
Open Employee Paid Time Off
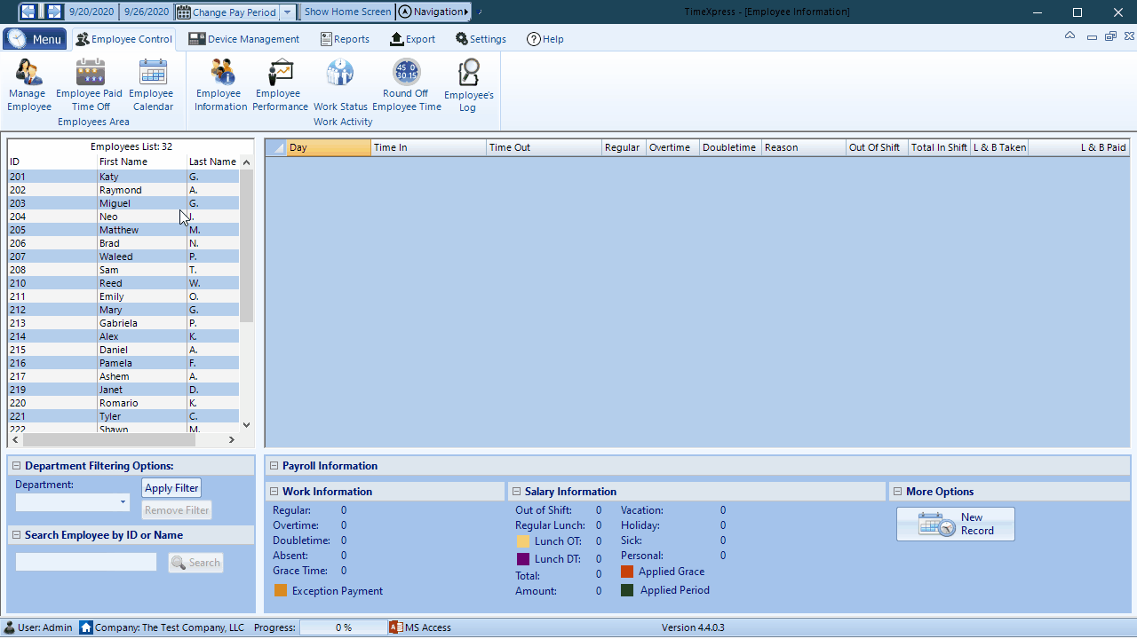pos(90,74)
